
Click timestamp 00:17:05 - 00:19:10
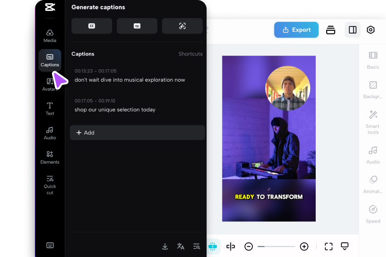(x=95, y=101)
